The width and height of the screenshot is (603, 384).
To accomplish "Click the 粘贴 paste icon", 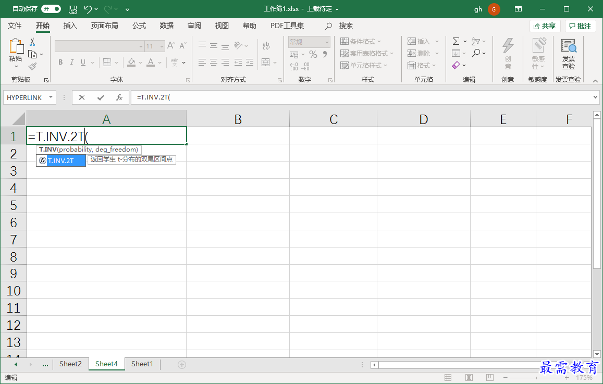I will pyautogui.click(x=16, y=46).
